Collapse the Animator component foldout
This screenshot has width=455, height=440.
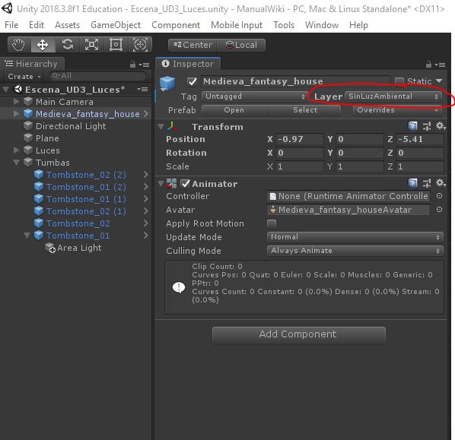161,183
